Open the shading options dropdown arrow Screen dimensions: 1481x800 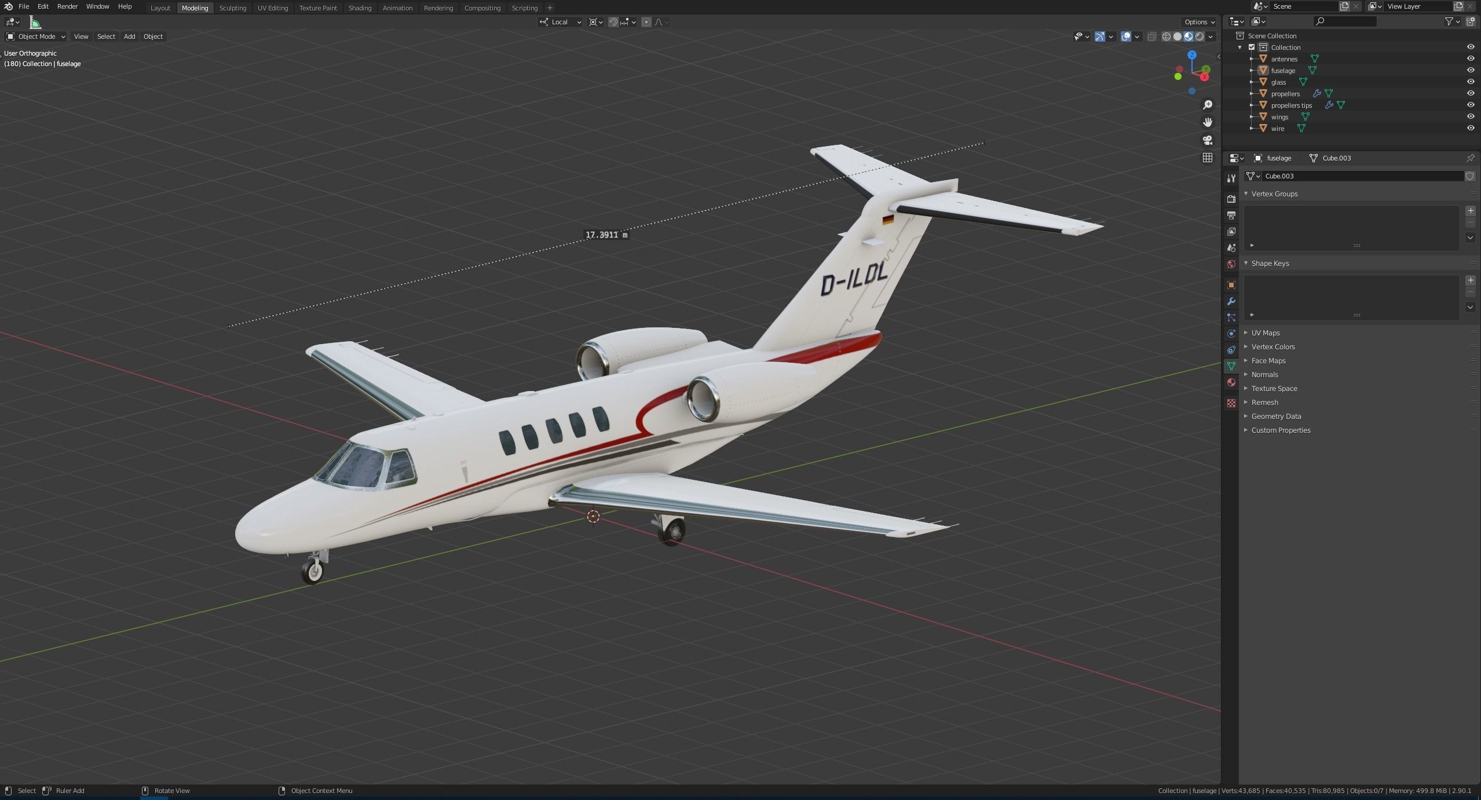(1211, 36)
